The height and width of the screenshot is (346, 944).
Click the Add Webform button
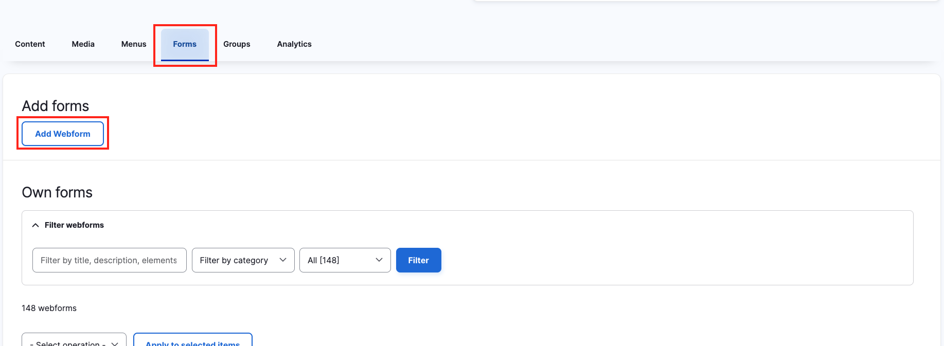[63, 134]
